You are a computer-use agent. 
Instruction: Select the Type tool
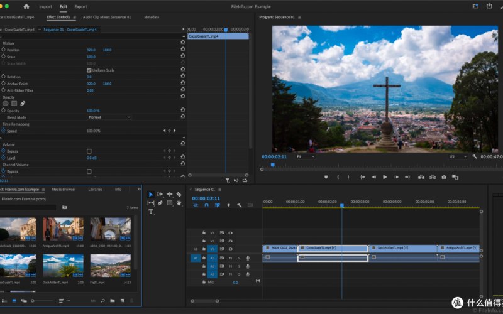tap(151, 212)
